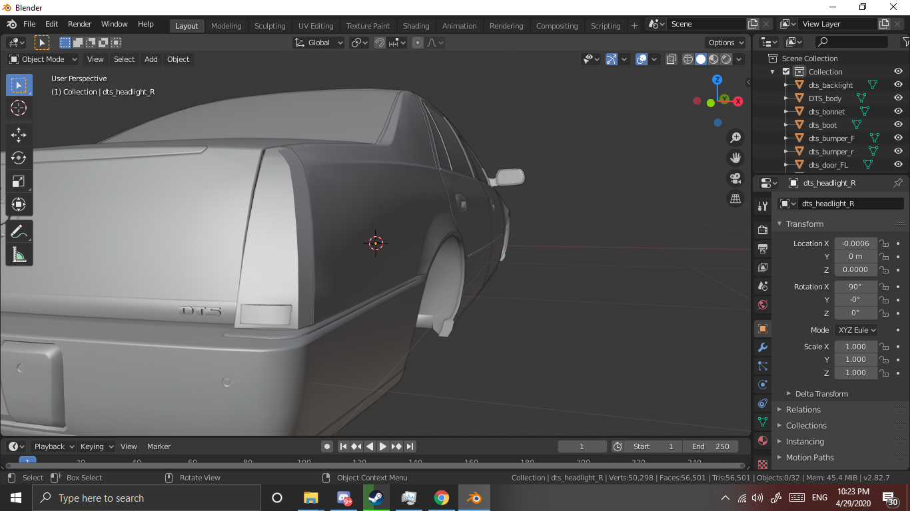Open rotation Mode XYZ Euler dropdown
Viewport: 910px width, 511px height.
[x=856, y=330]
